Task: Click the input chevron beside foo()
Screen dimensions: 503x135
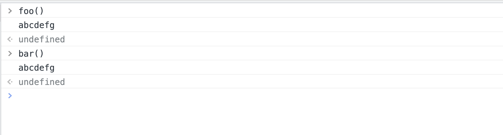Action: [10, 11]
